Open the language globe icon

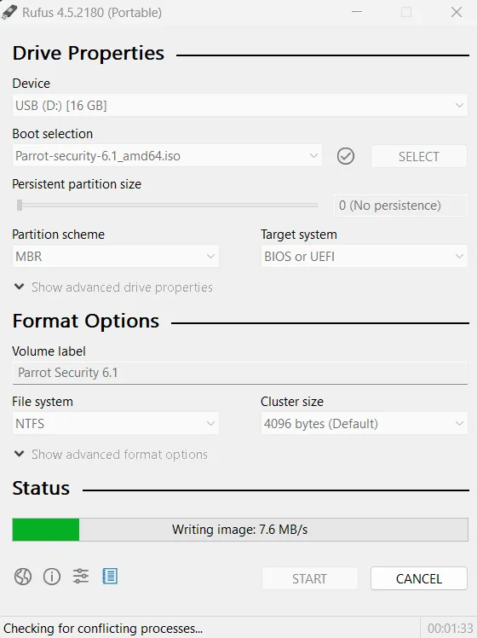tap(23, 577)
